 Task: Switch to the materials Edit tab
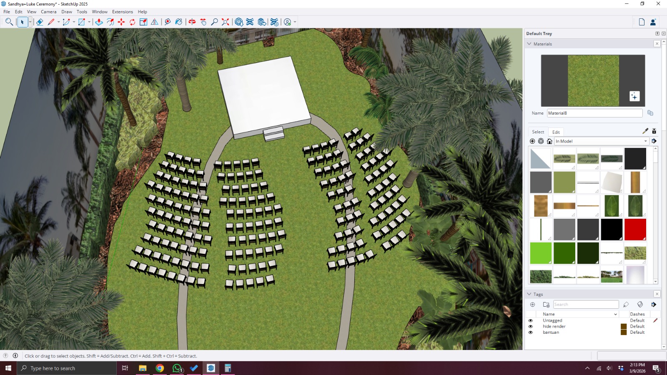(556, 132)
